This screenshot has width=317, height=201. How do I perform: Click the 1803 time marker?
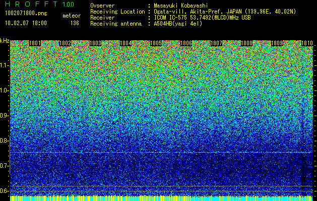95,43
